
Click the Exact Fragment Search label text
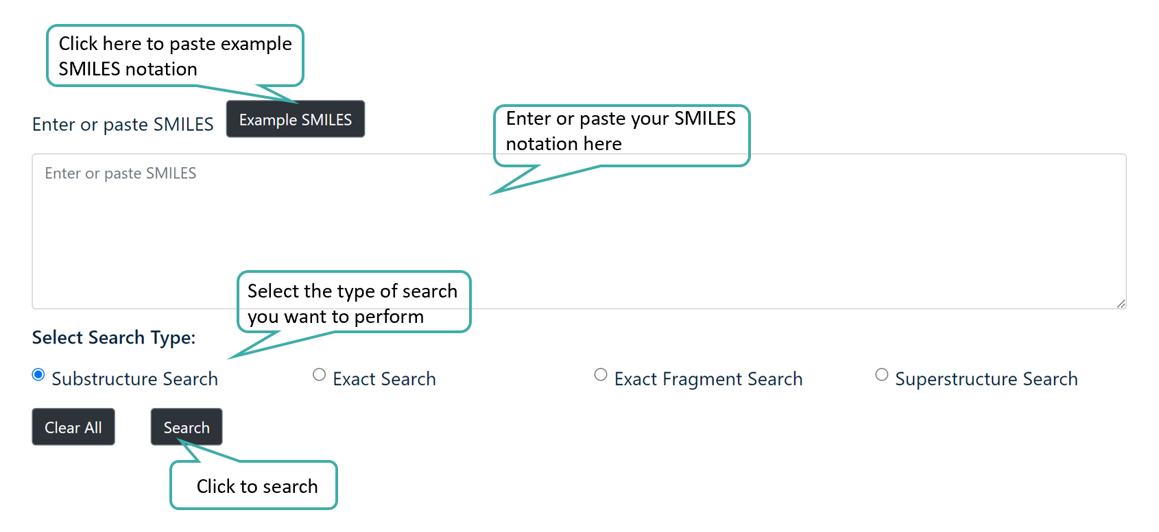click(708, 378)
